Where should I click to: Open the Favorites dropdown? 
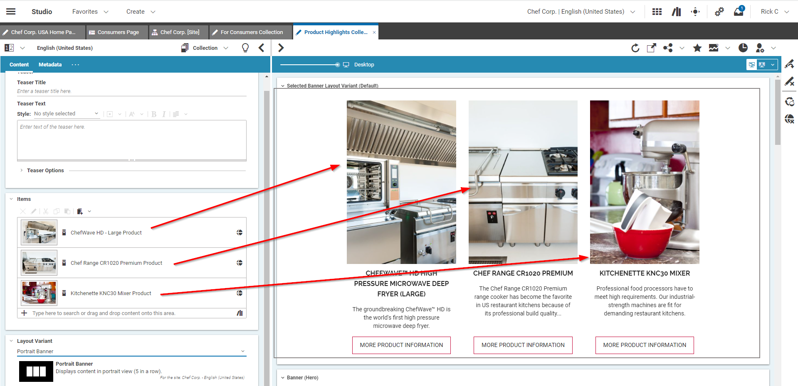click(x=90, y=12)
